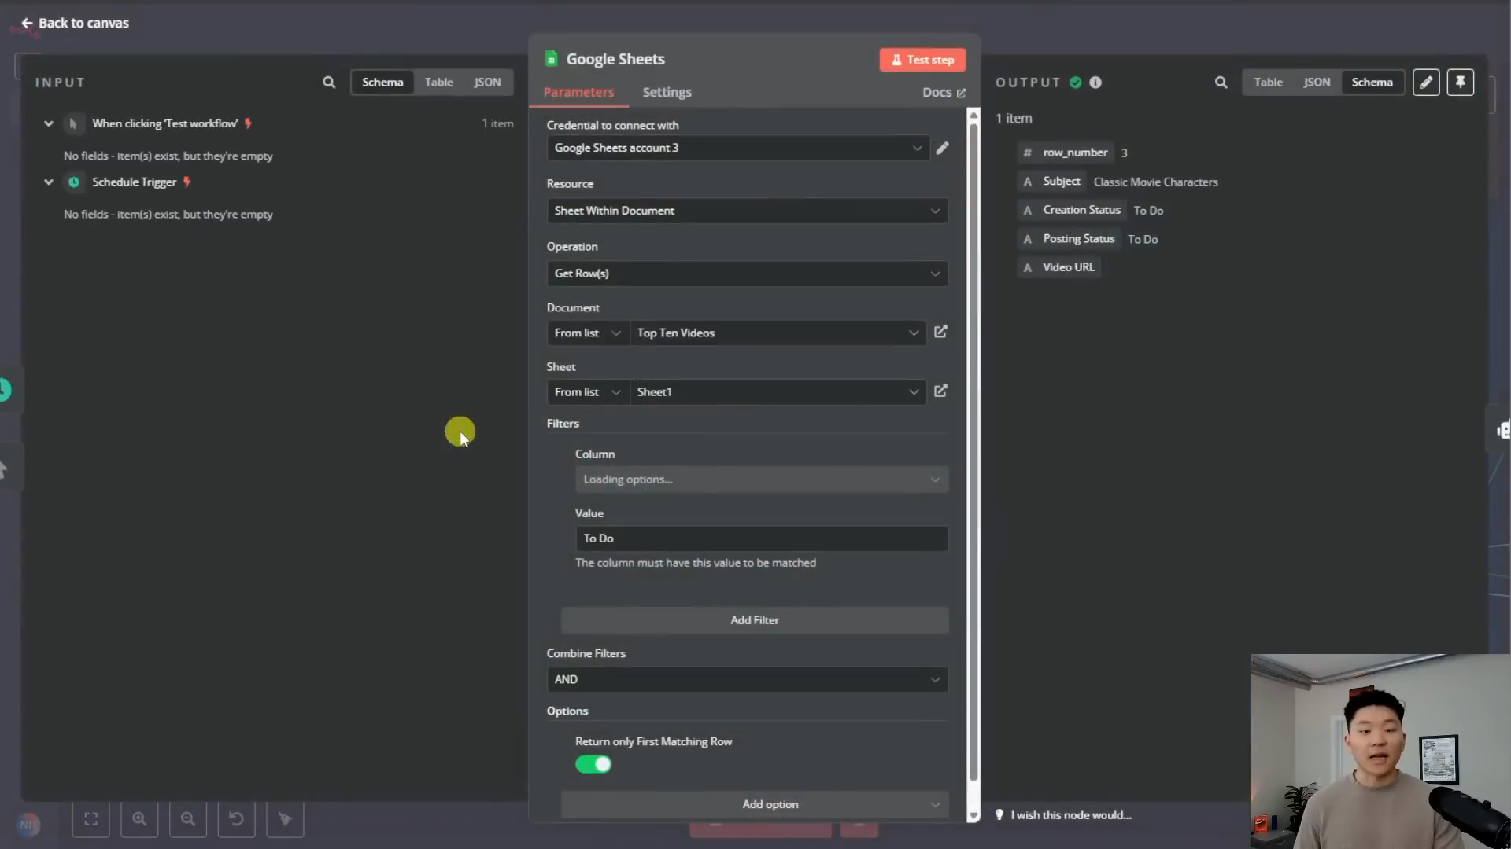Click the fit-to-view canvas icon

pyautogui.click(x=91, y=819)
